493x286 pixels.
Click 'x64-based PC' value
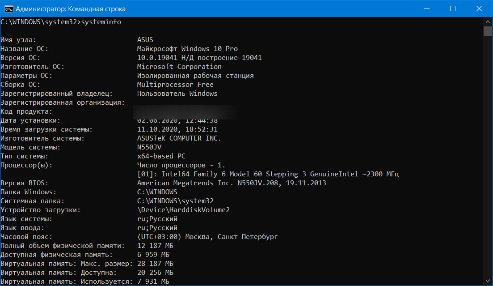pos(161,156)
